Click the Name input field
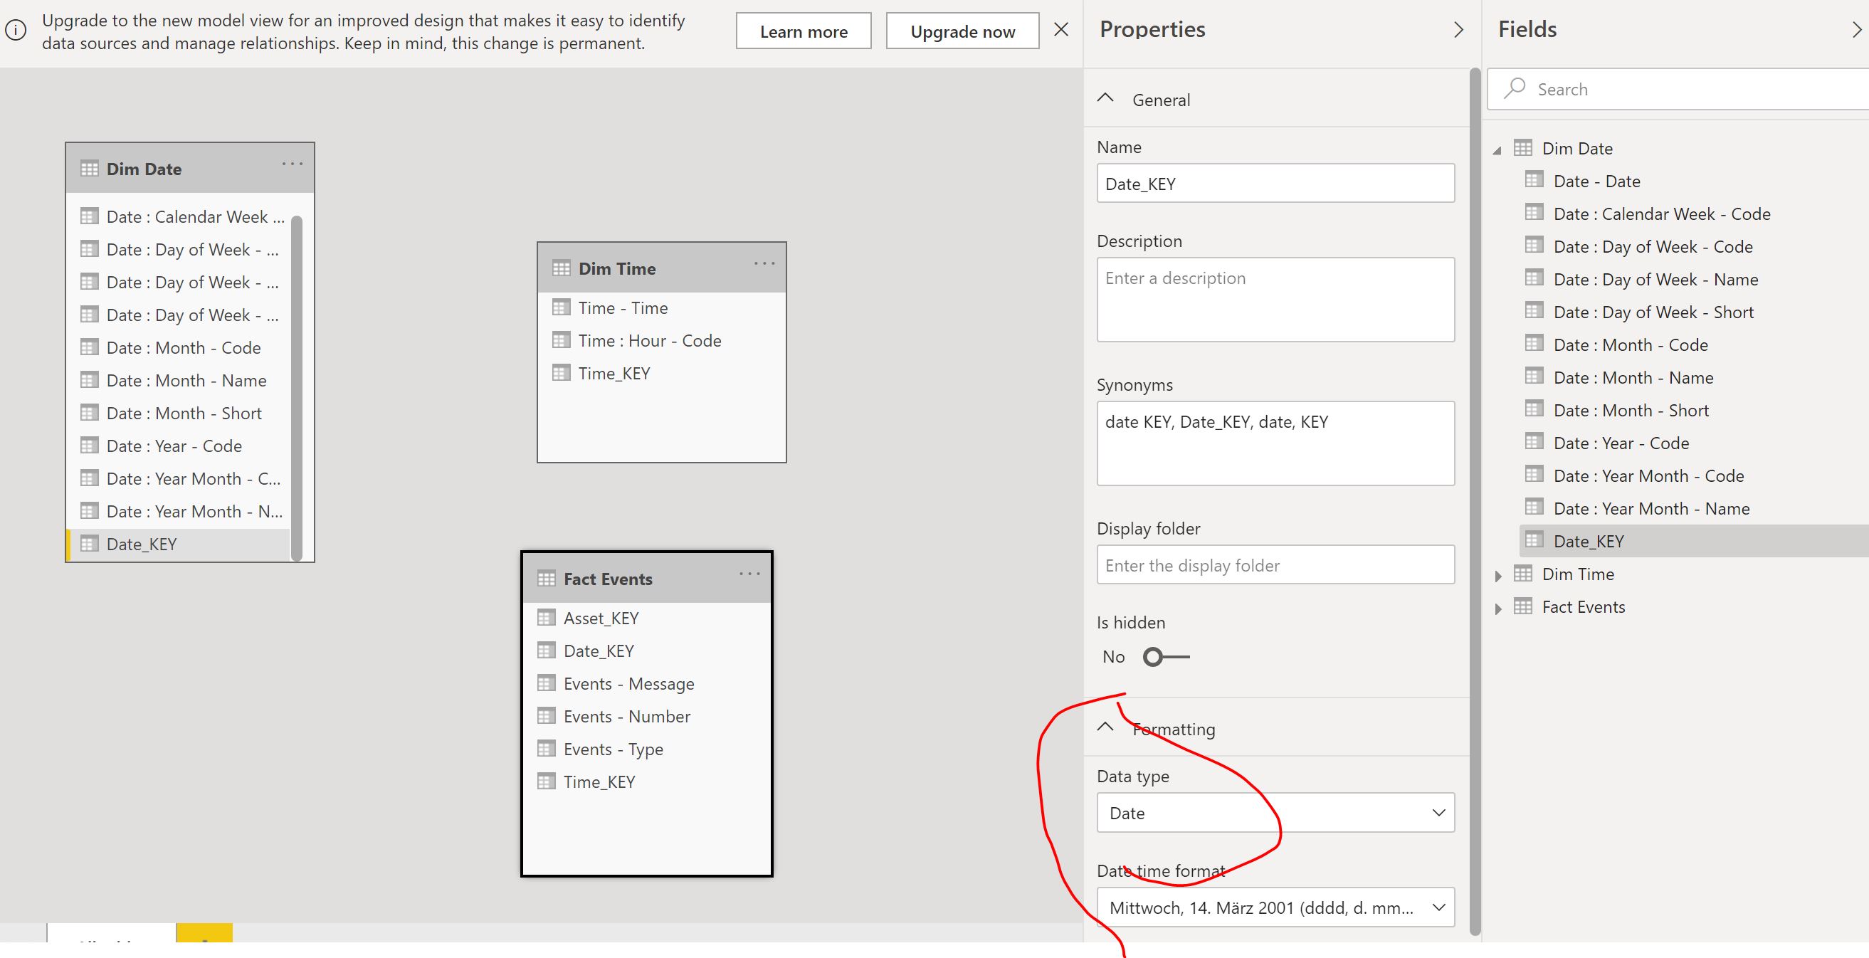The image size is (1869, 958). tap(1275, 183)
